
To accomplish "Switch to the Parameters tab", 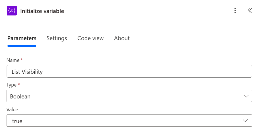I will click(22, 38).
